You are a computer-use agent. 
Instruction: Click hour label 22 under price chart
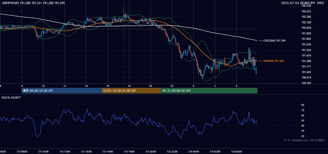[x=172, y=86]
